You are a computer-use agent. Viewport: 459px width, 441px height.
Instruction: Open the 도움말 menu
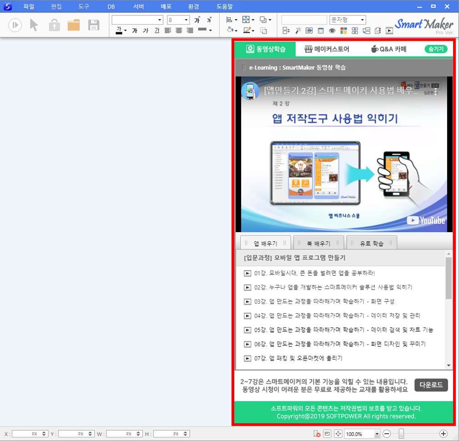tap(225, 6)
